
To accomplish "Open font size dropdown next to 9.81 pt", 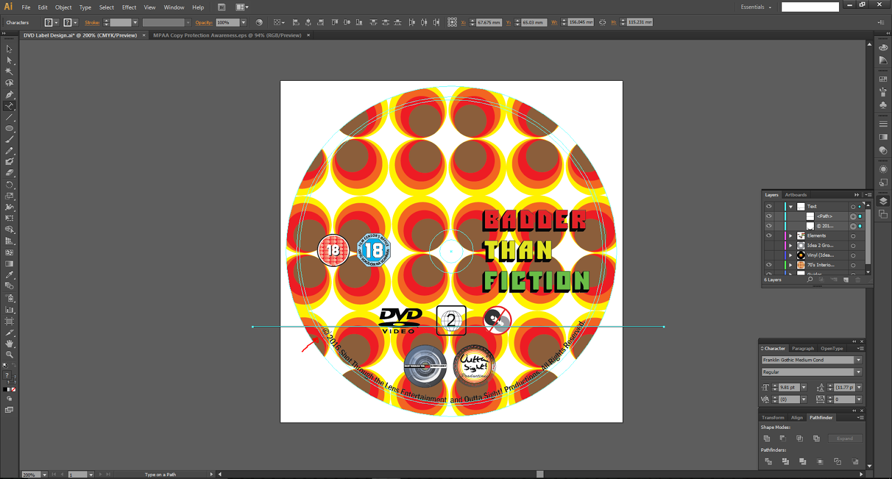I will coord(804,387).
